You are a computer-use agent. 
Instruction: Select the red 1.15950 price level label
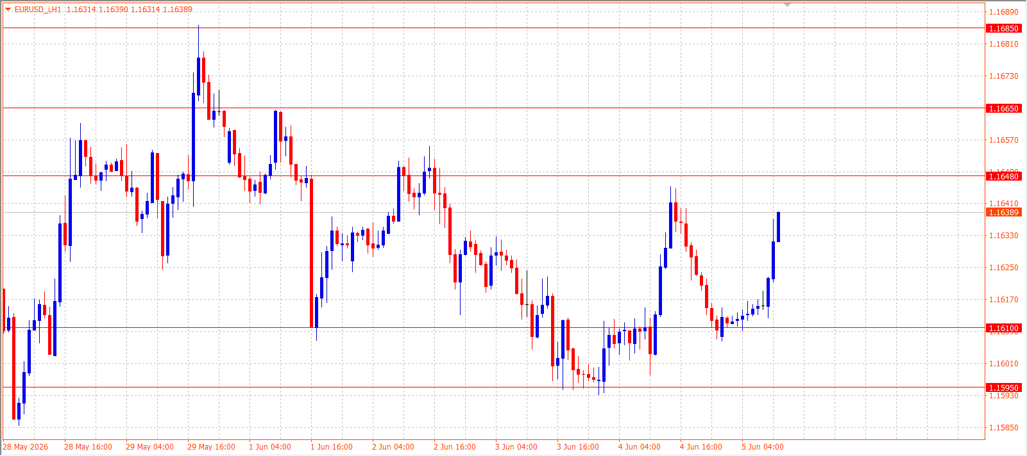(1003, 387)
